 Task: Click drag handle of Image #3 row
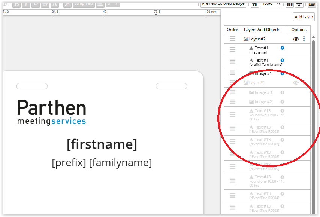[x=232, y=92]
